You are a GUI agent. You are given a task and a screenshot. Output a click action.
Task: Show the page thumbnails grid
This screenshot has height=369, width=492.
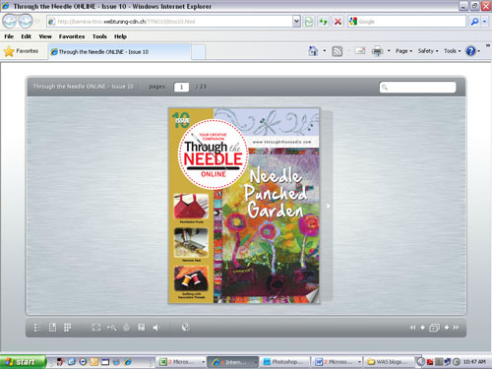(x=67, y=328)
